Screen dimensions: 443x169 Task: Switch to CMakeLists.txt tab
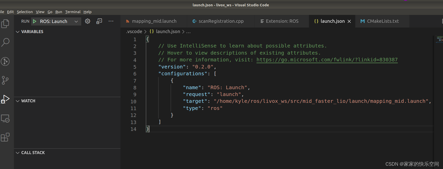click(x=382, y=21)
